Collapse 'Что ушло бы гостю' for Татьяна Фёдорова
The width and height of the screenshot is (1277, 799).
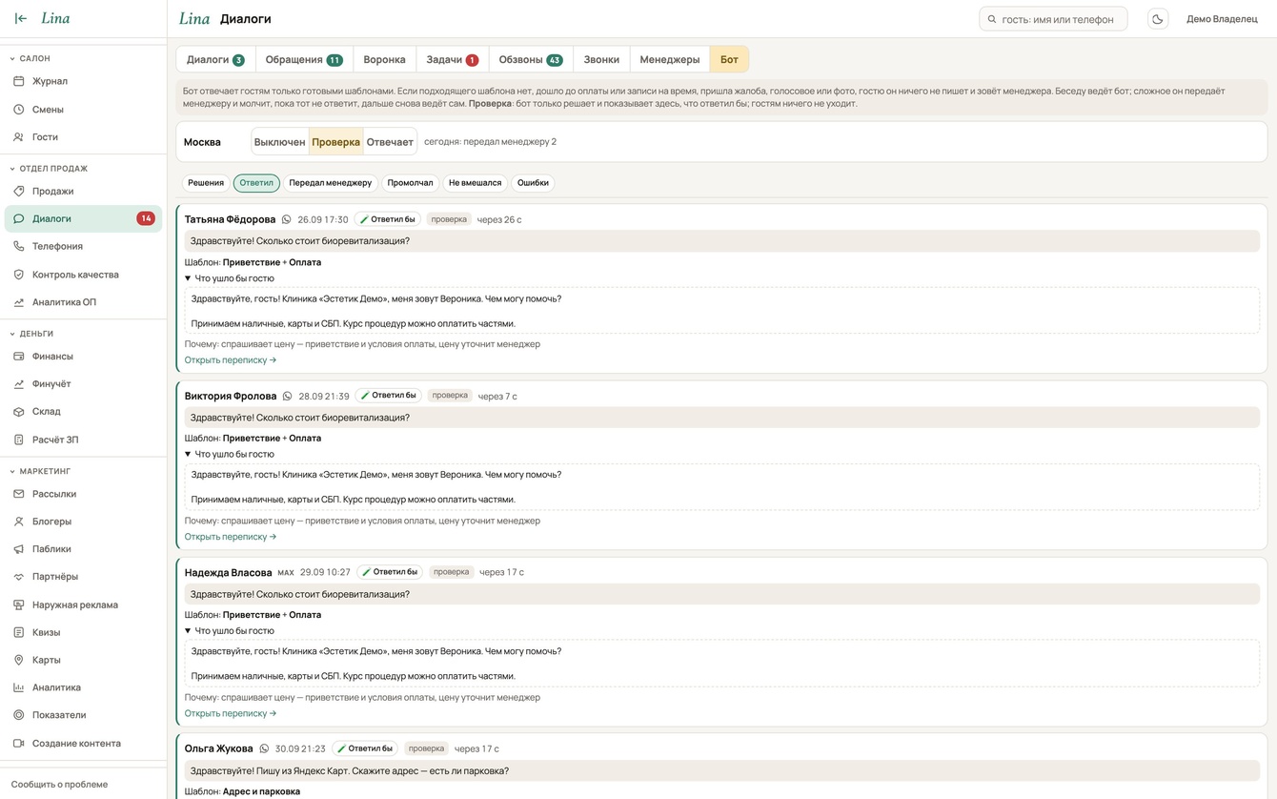point(230,278)
